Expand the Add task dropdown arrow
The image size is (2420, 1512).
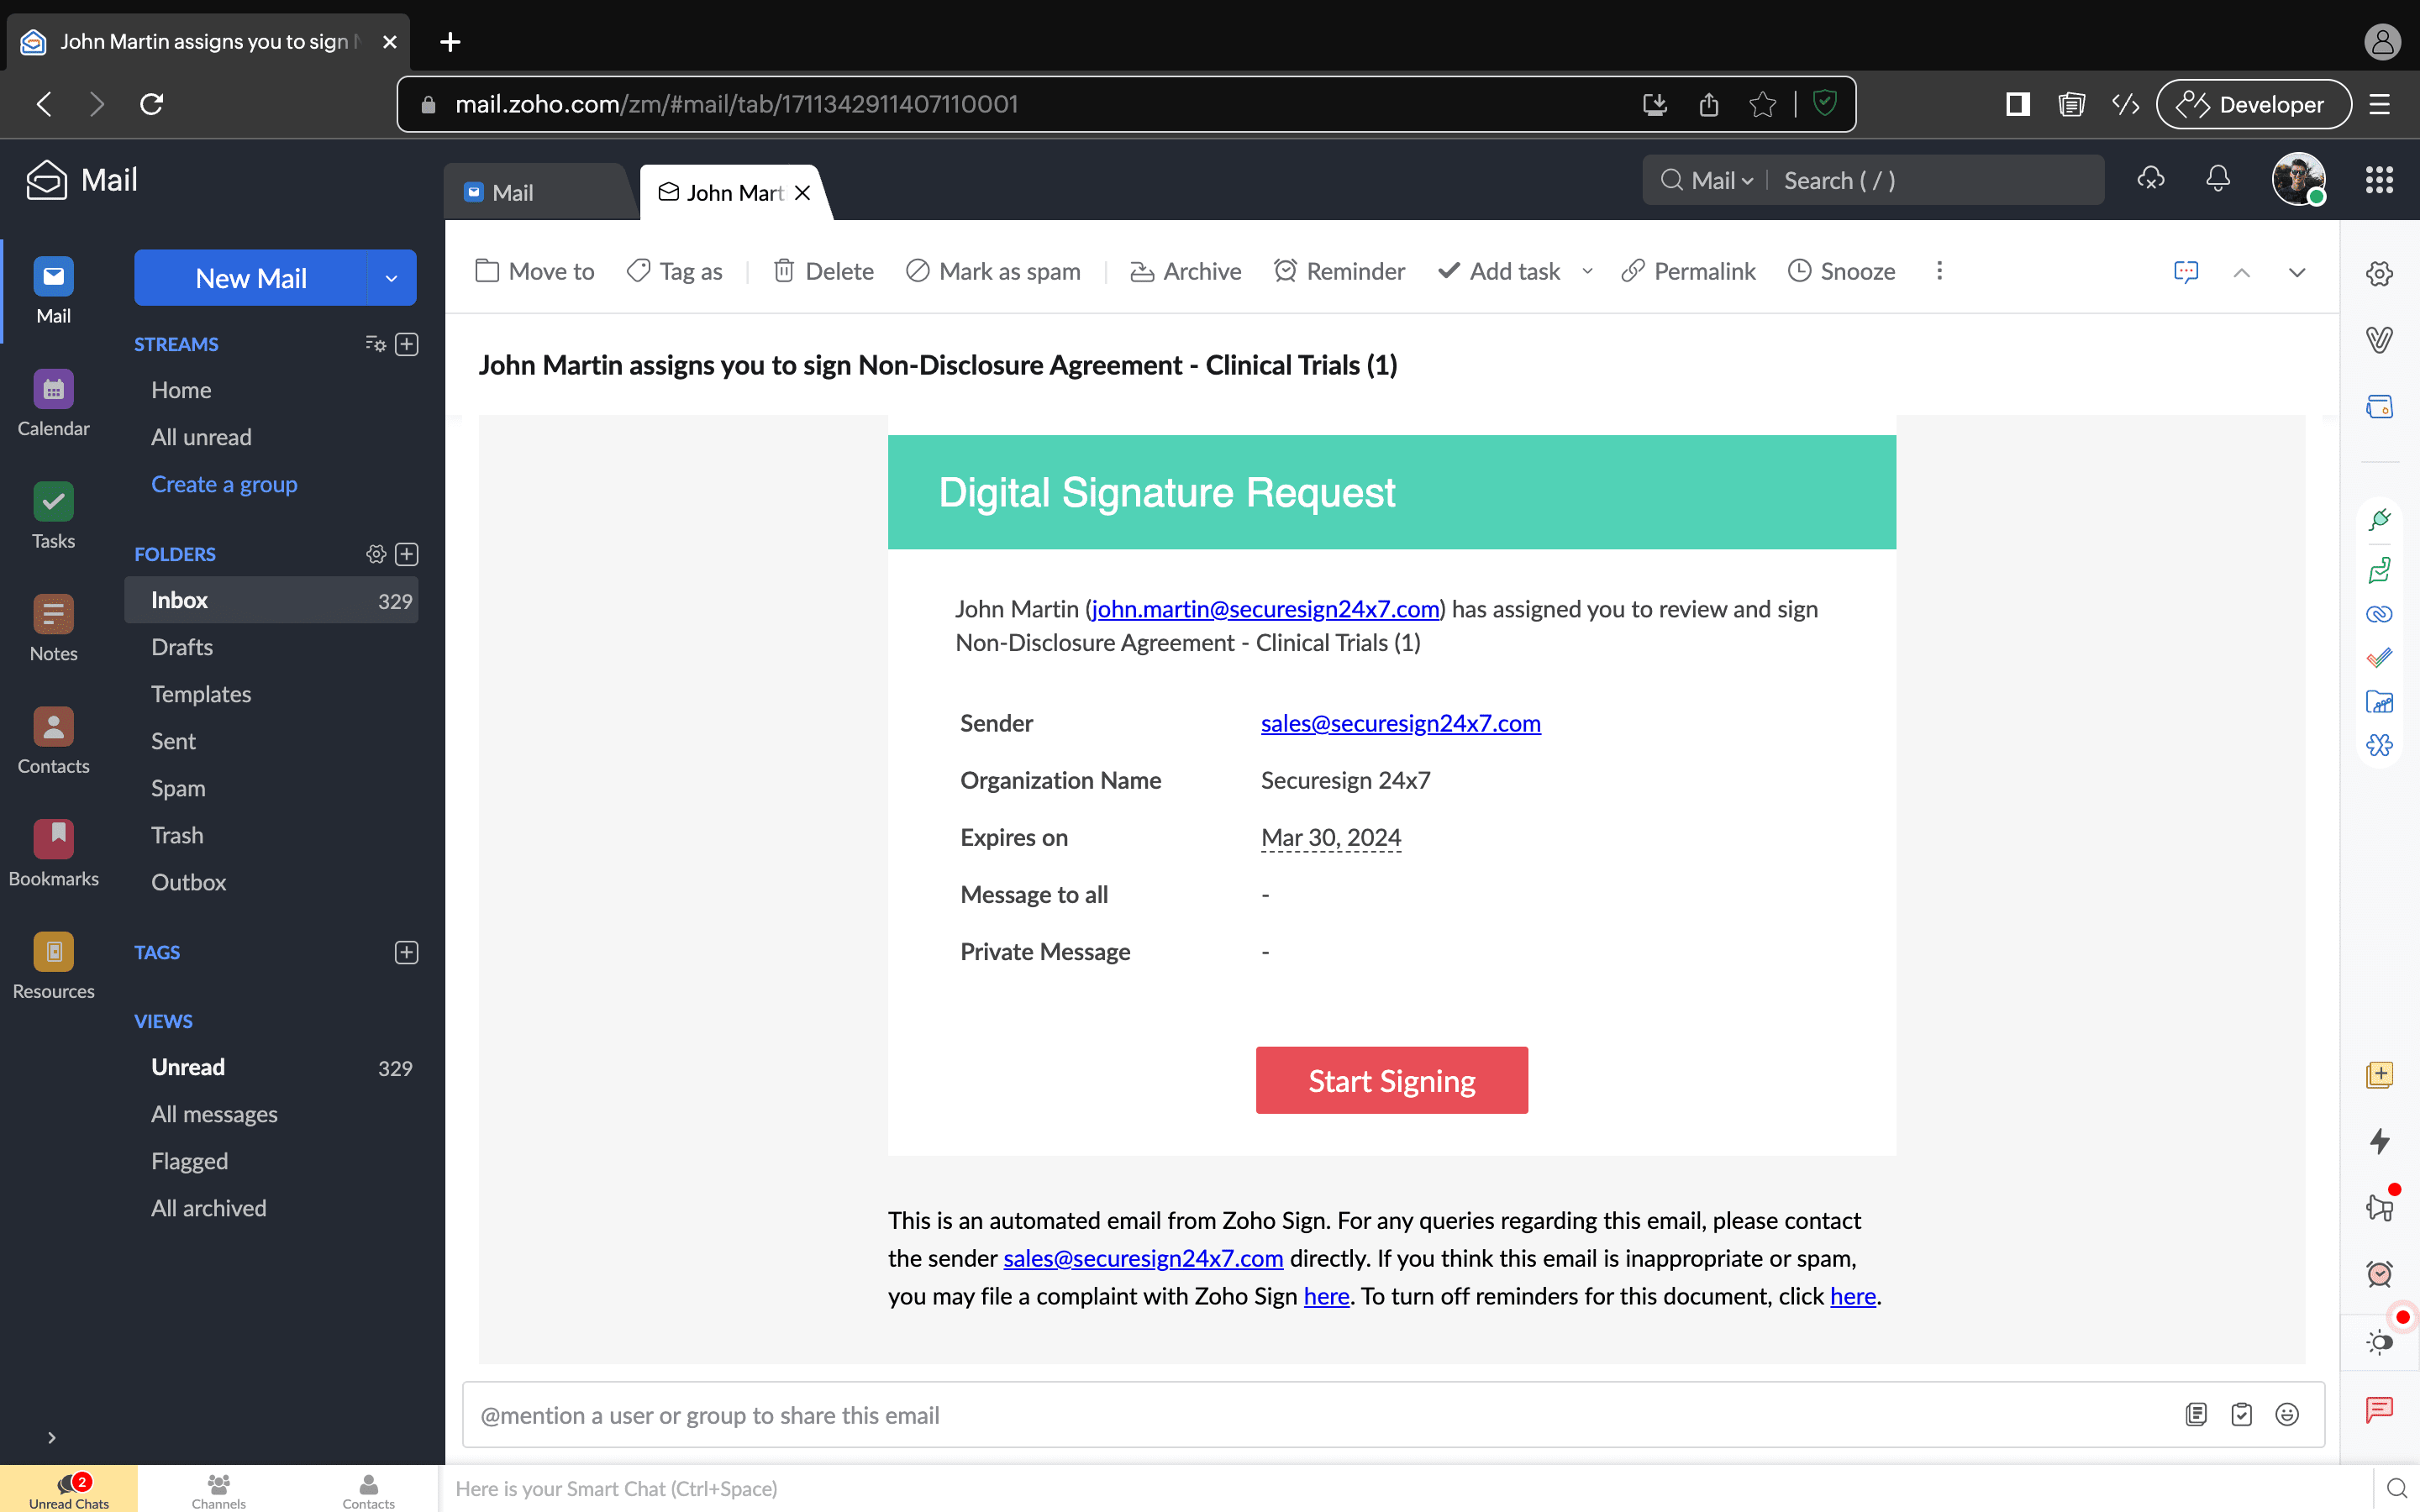click(x=1587, y=271)
